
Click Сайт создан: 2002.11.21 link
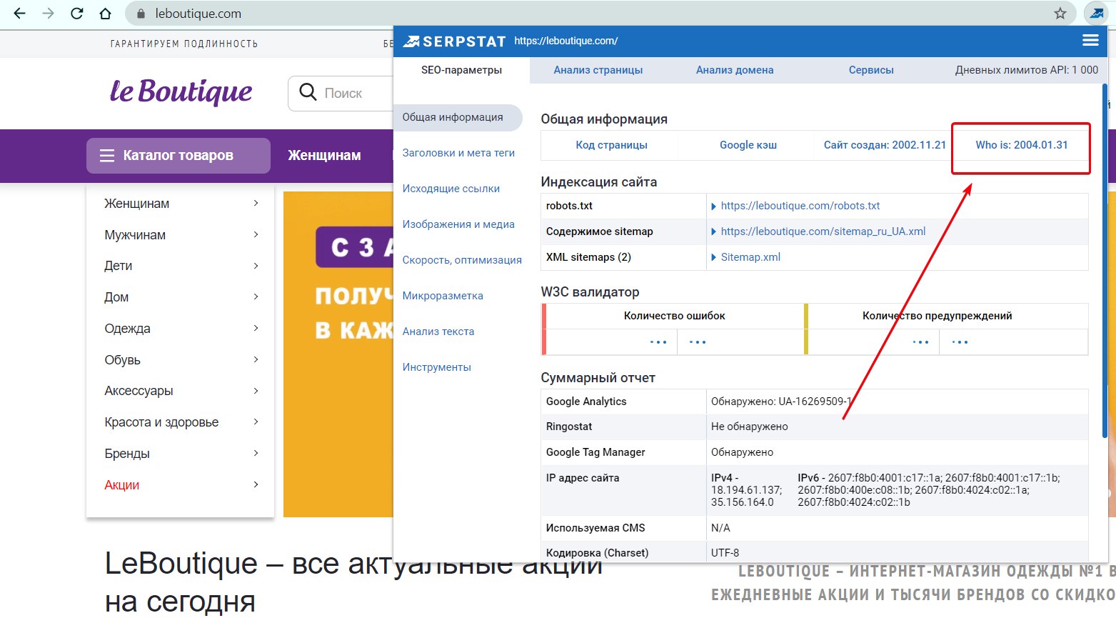(885, 145)
